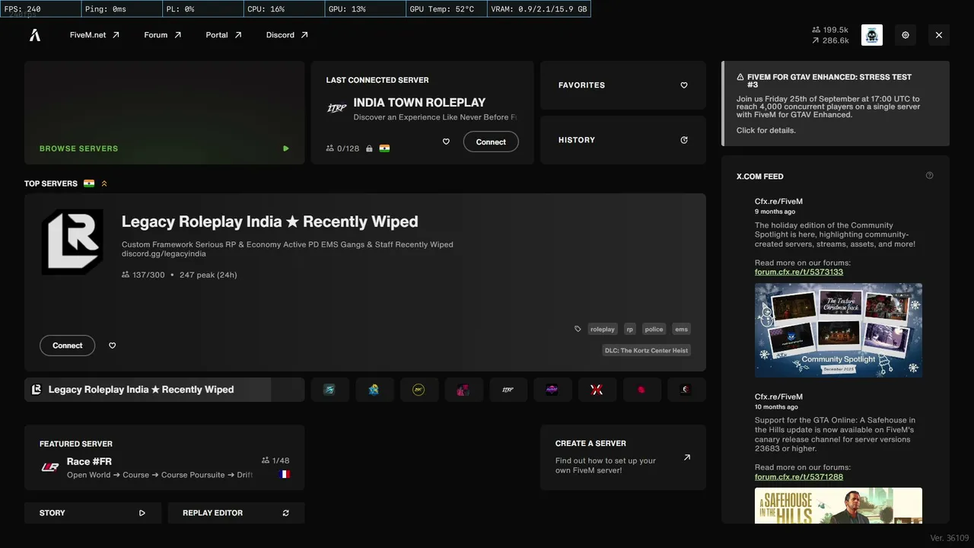Select the red X server icon in the carousel

tap(597, 390)
